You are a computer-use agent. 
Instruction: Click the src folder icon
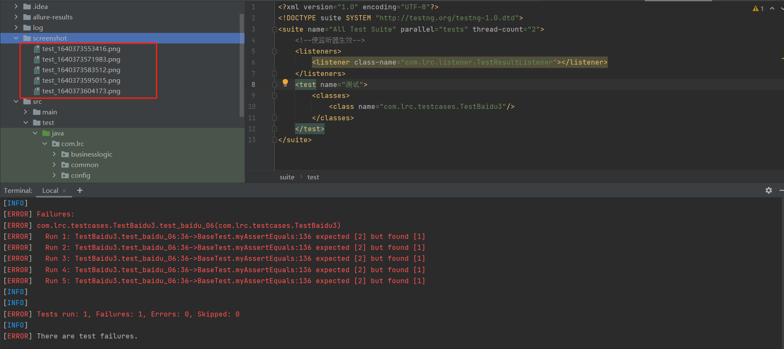[x=27, y=101]
